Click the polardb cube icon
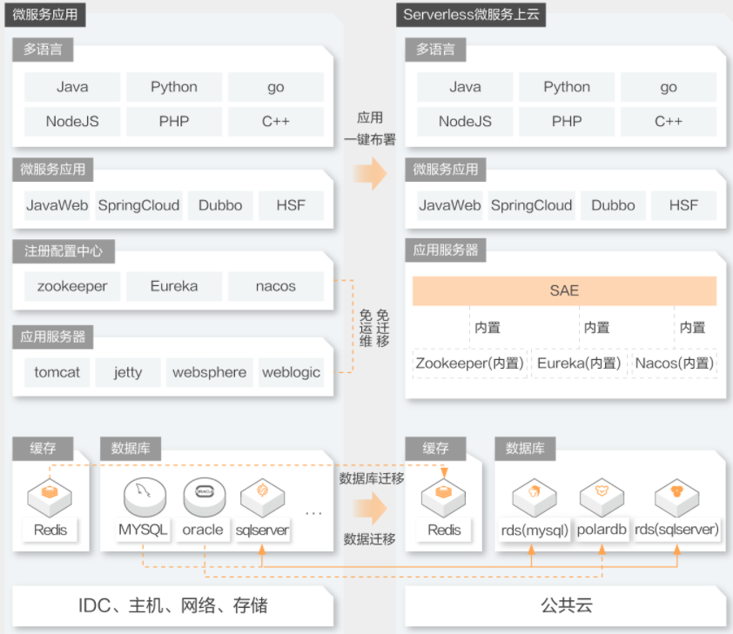 coord(602,497)
